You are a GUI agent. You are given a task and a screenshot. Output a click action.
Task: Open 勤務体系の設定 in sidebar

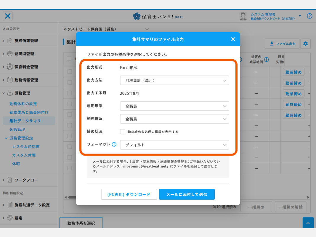point(23,104)
